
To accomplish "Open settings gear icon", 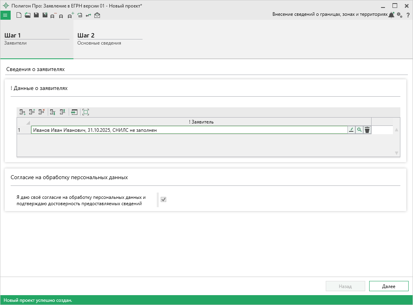I will tap(399, 15).
